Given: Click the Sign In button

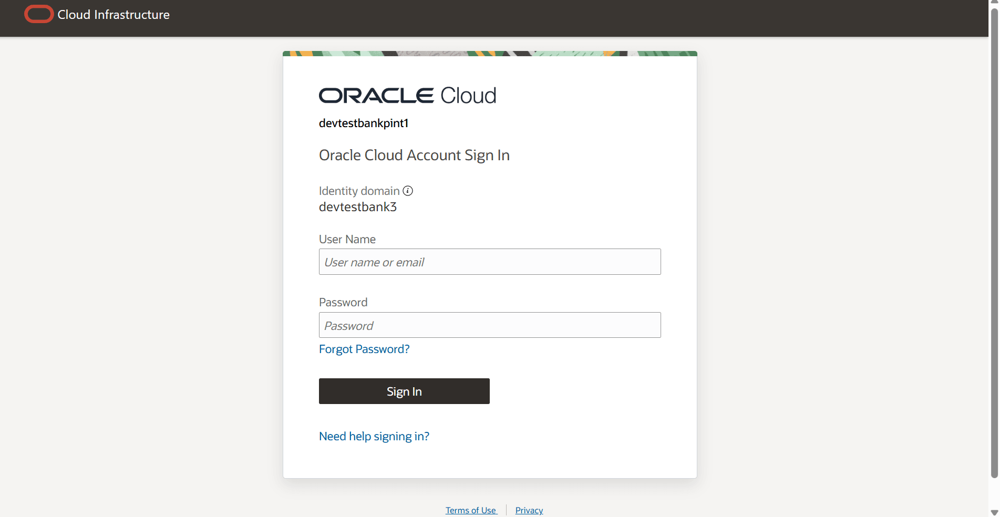Looking at the screenshot, I should [404, 391].
